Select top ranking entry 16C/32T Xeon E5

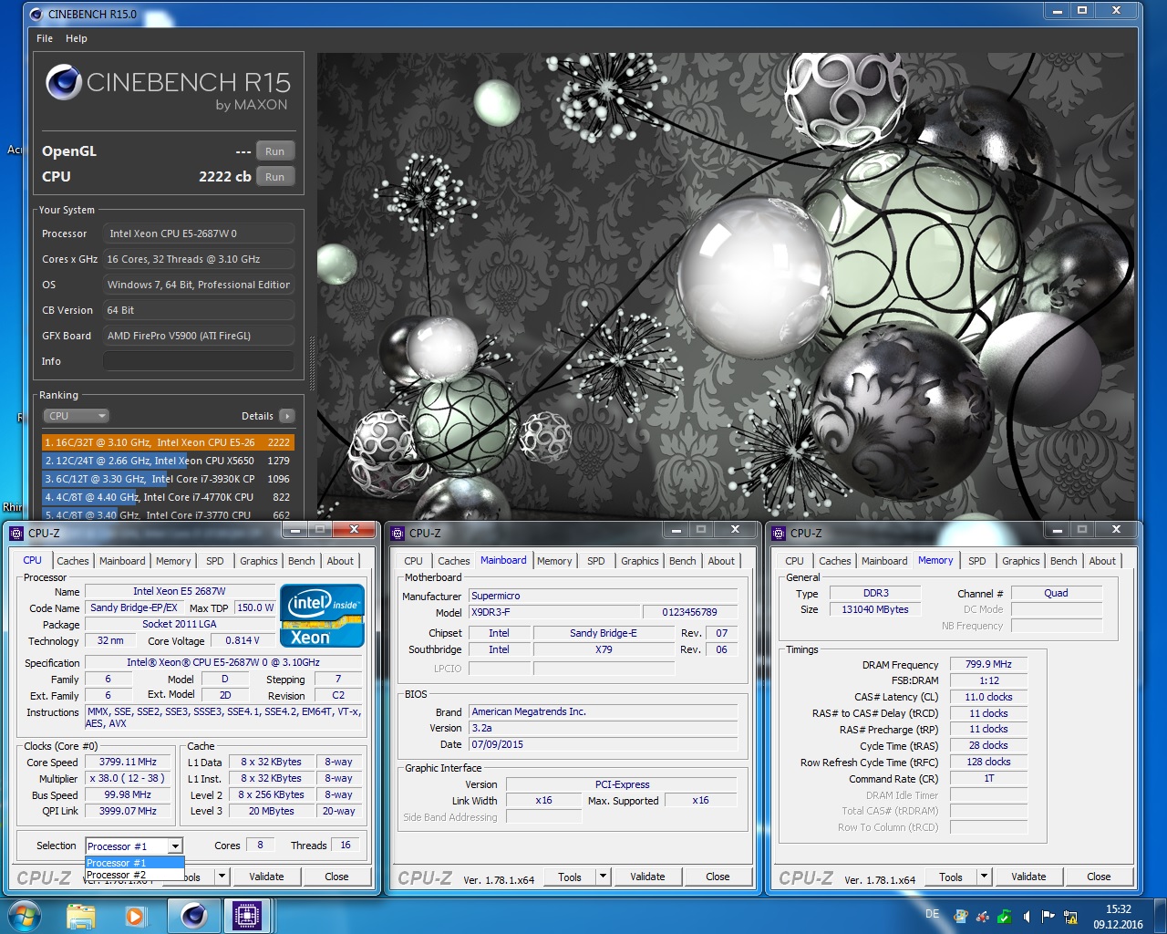pos(168,442)
